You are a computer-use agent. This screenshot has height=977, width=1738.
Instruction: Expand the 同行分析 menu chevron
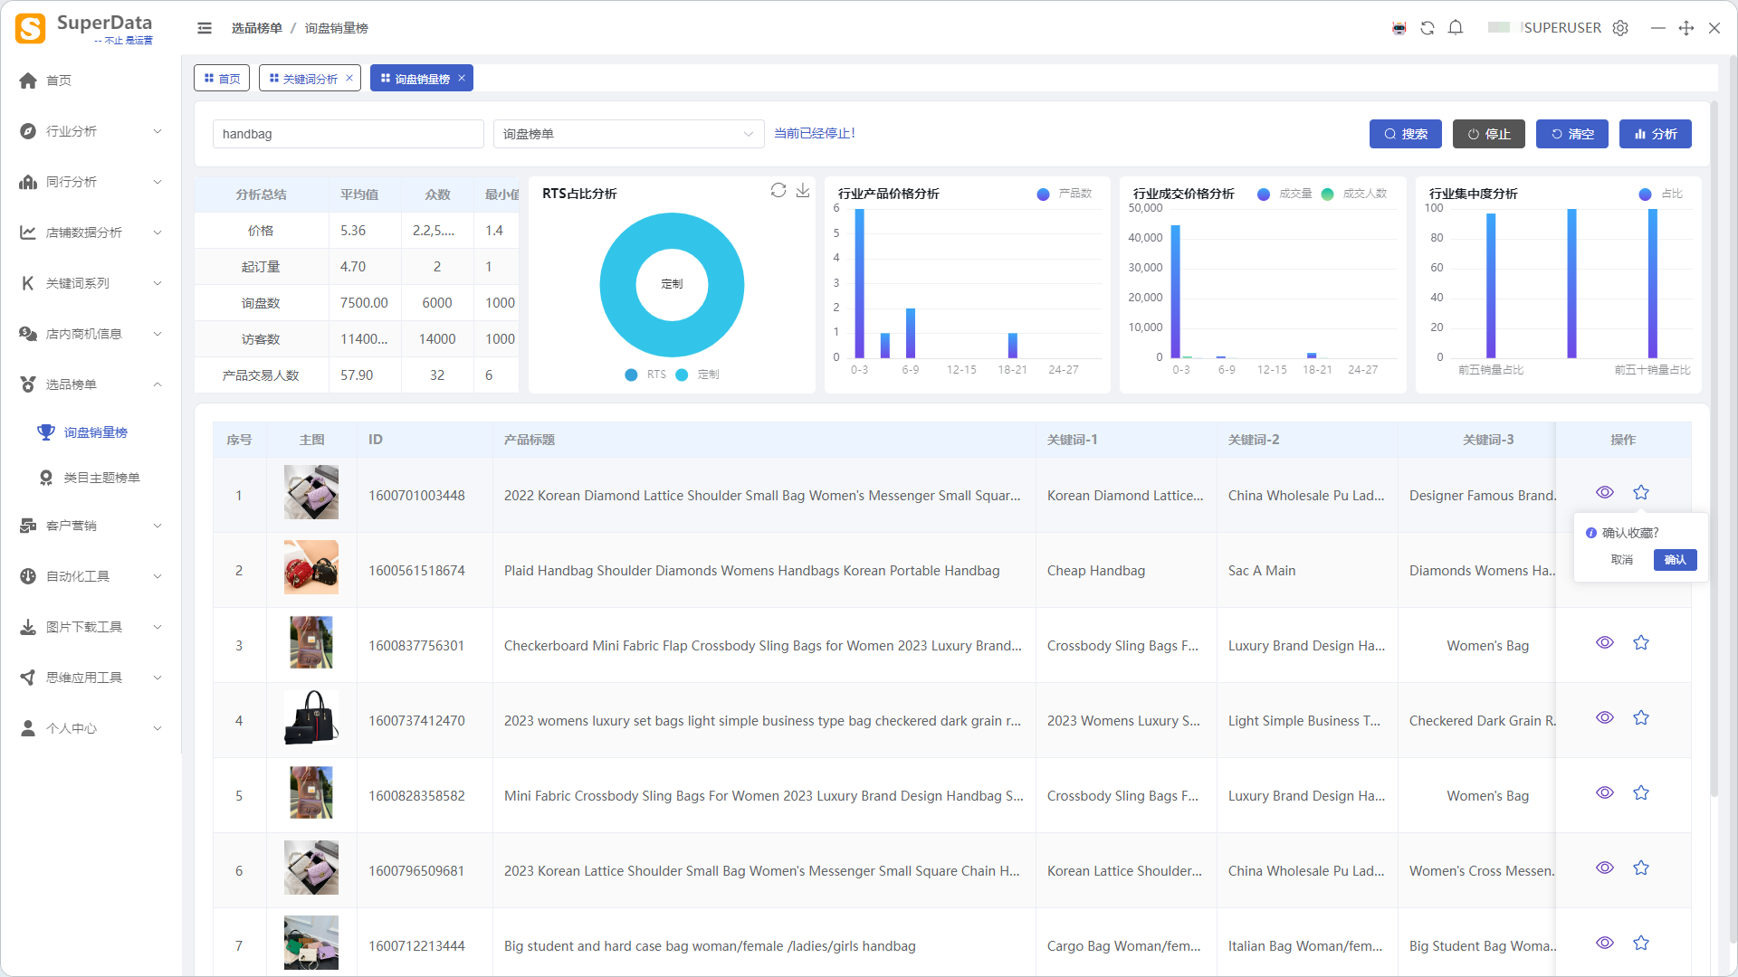158,182
